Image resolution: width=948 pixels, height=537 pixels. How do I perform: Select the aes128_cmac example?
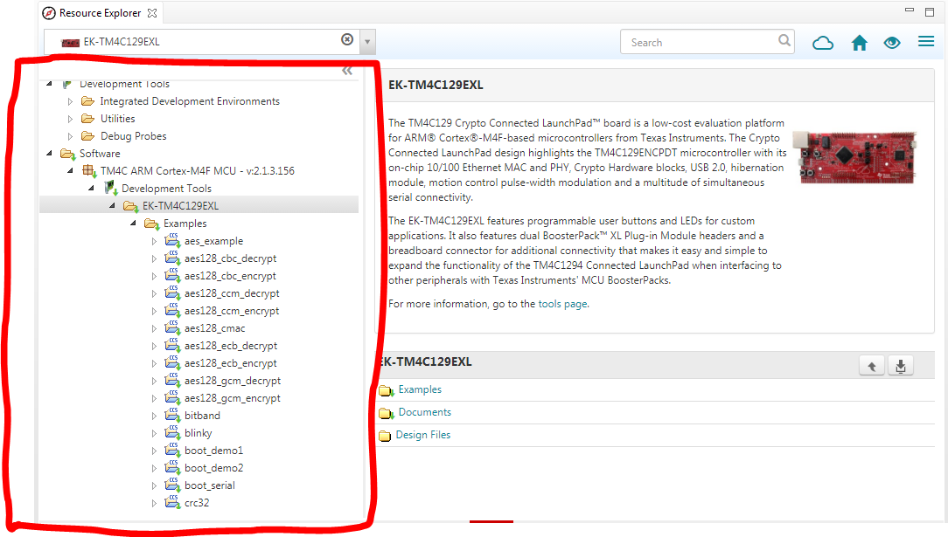point(214,328)
